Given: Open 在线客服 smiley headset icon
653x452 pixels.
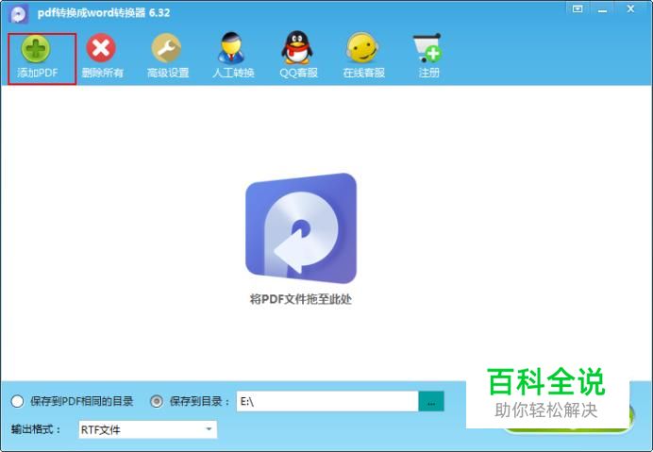Looking at the screenshot, I should (362, 48).
